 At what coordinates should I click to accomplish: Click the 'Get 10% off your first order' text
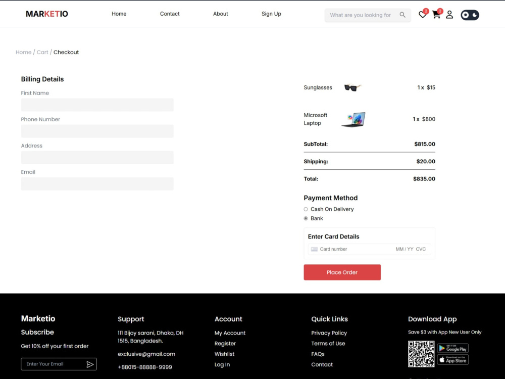point(55,346)
